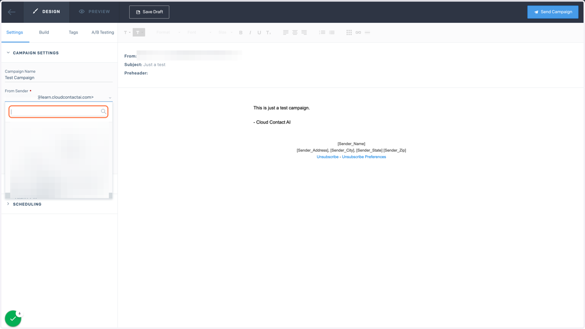The width and height of the screenshot is (585, 329).
Task: Switch to Design mode
Action: coord(46,12)
